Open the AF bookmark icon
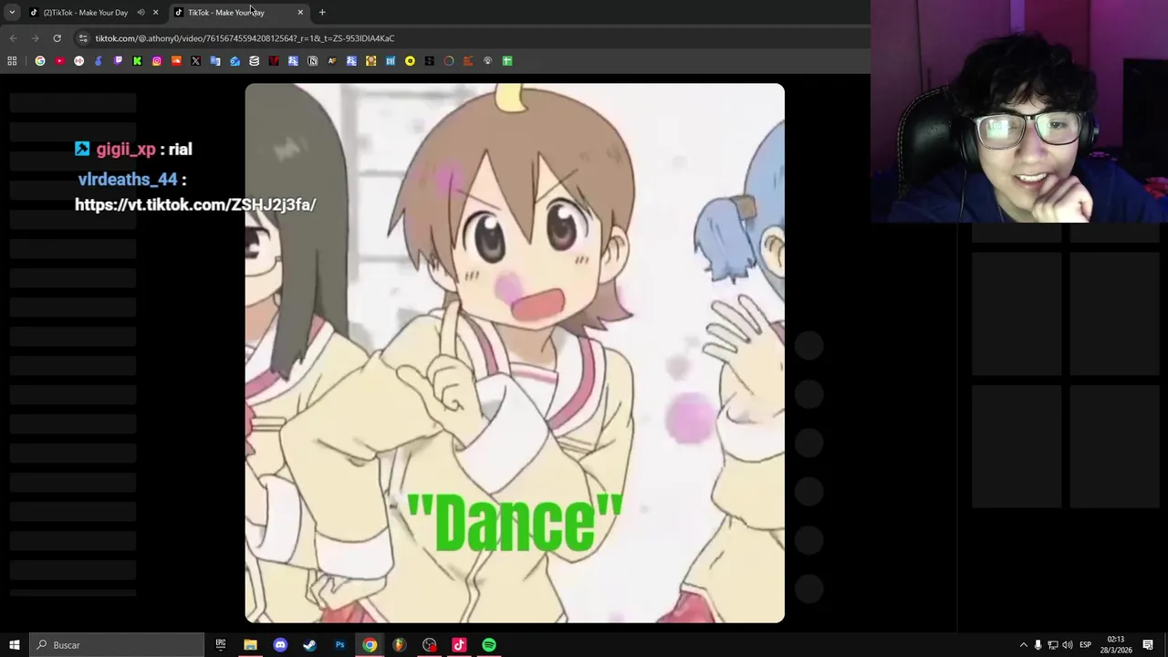The width and height of the screenshot is (1168, 657). 332,61
